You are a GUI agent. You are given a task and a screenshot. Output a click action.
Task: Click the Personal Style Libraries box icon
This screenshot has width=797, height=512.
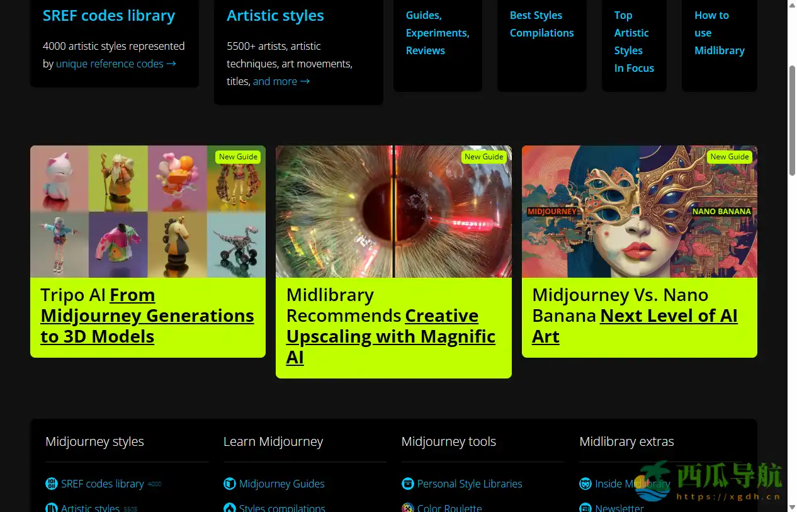click(x=408, y=484)
